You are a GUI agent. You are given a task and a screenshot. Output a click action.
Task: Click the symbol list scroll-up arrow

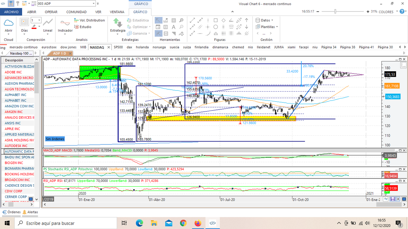[x=37, y=60]
